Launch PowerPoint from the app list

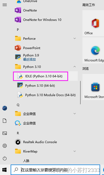click(x=45, y=48)
